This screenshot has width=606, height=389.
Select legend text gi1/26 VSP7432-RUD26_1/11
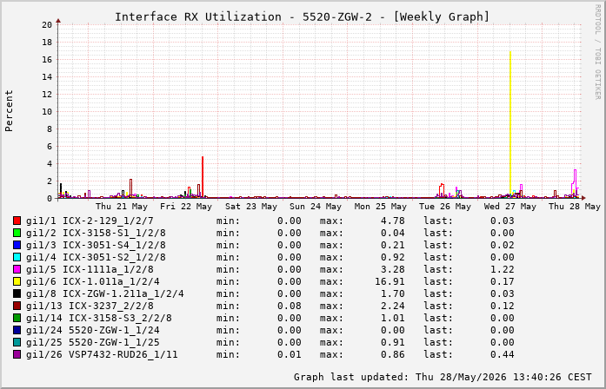coord(102,354)
